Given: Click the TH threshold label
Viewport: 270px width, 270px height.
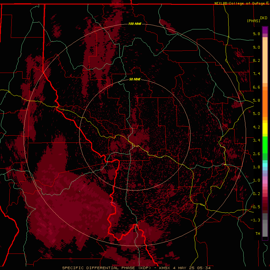Looking at the screenshot, I should pyautogui.click(x=258, y=234).
